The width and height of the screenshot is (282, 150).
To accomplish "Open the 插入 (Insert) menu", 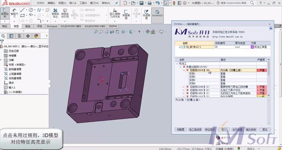I will (x=73, y=3).
